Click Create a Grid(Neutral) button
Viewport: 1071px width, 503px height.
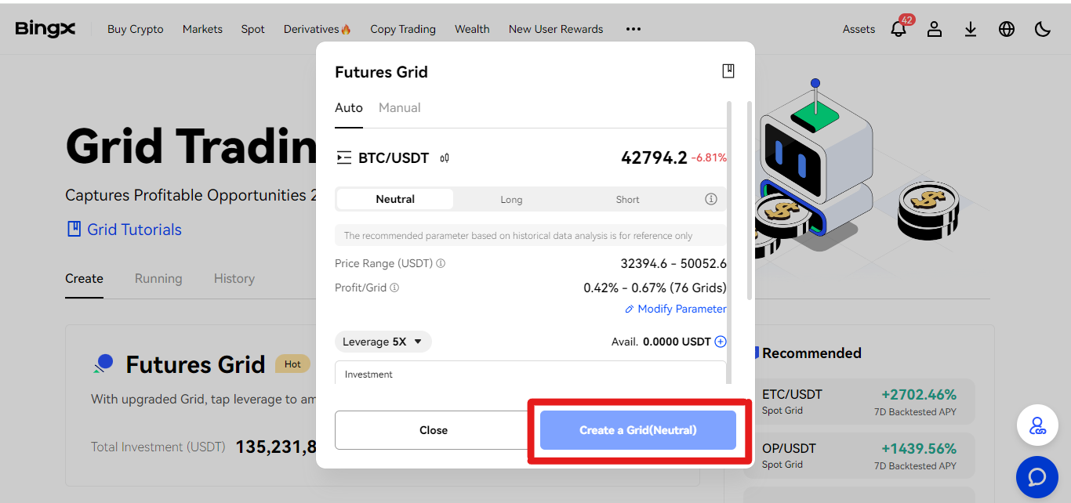[x=638, y=430]
